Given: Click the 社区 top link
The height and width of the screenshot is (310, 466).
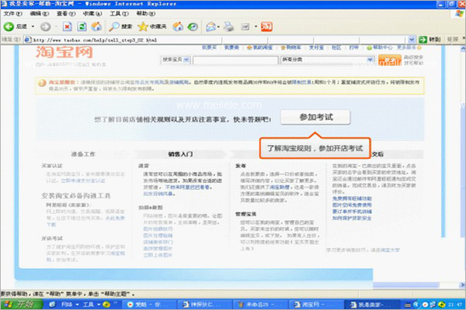Looking at the screenshot, I should click(336, 47).
